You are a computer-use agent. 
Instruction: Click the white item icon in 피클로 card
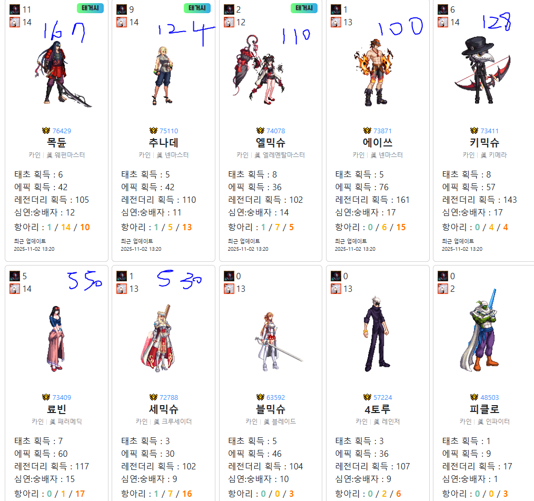443,289
